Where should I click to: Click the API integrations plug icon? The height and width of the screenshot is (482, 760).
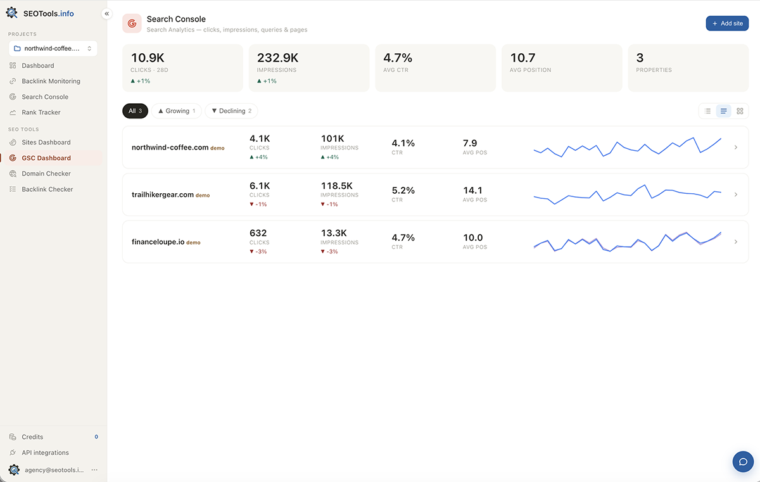[x=13, y=453]
